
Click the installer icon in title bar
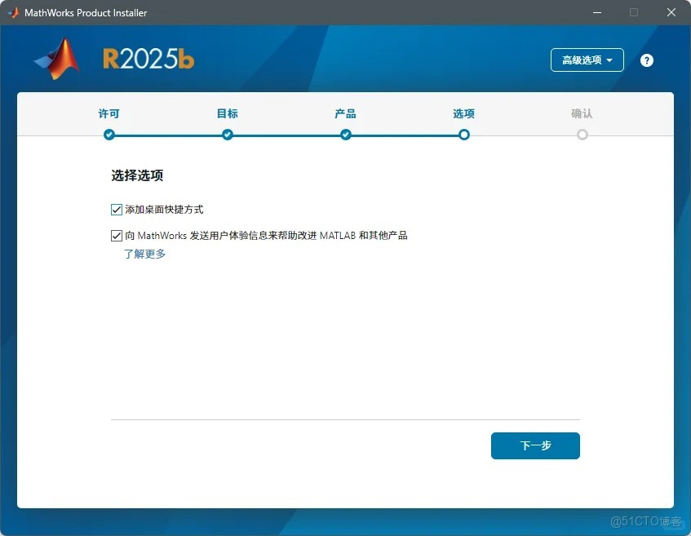[11, 12]
